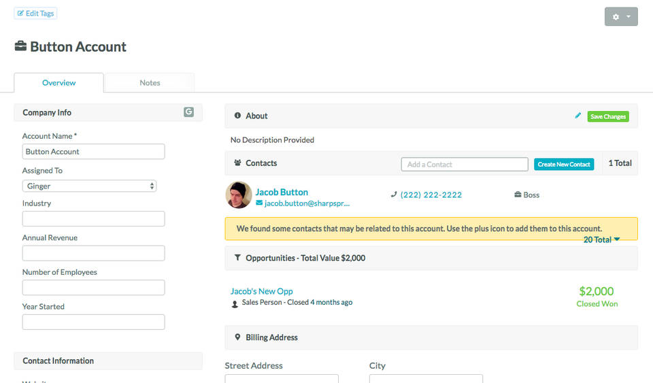Click the Google lookup icon in Company Info
The image size is (653, 383).
pos(188,112)
